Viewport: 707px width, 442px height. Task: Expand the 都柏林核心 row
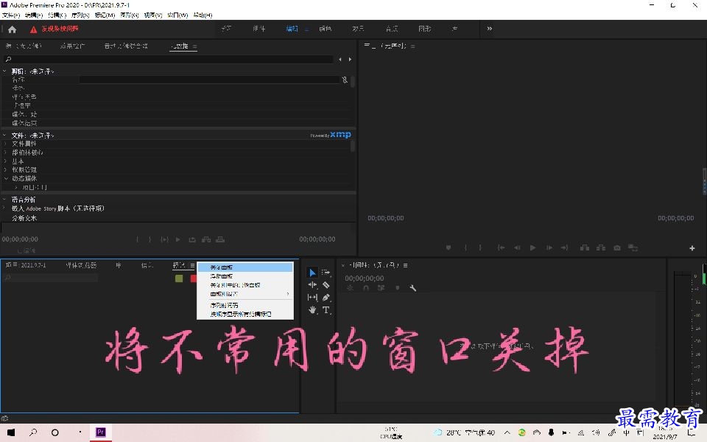[6, 152]
